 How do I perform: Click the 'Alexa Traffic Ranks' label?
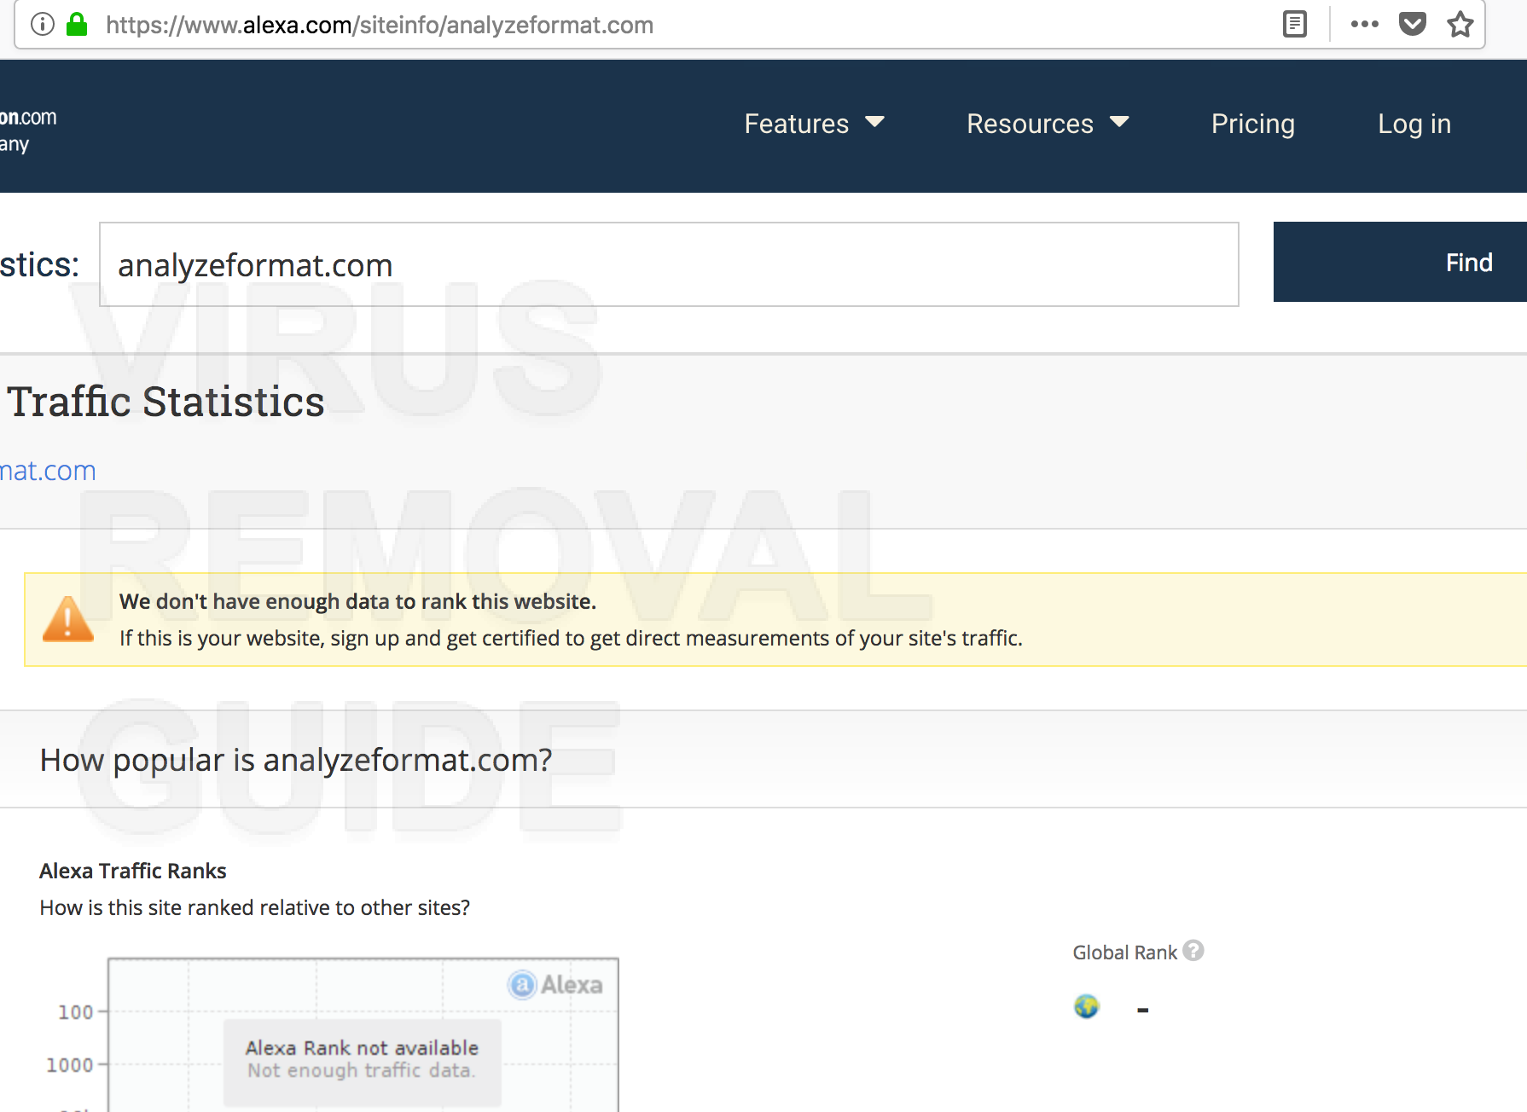(x=133, y=871)
